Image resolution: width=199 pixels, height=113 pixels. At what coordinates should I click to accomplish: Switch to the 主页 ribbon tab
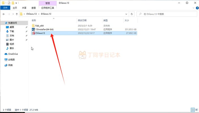pyautogui.click(x=15, y=8)
